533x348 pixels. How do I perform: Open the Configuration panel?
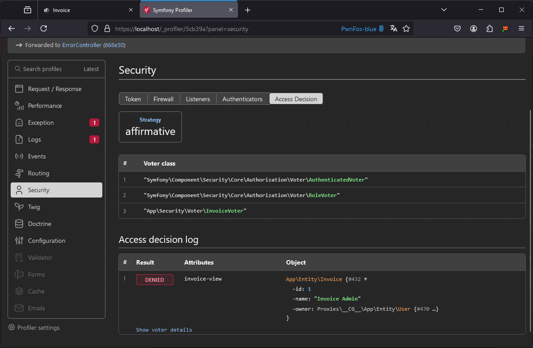(46, 241)
